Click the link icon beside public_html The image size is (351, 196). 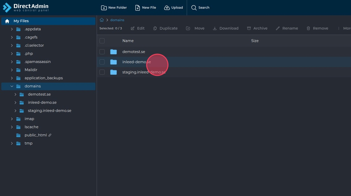pos(50,135)
